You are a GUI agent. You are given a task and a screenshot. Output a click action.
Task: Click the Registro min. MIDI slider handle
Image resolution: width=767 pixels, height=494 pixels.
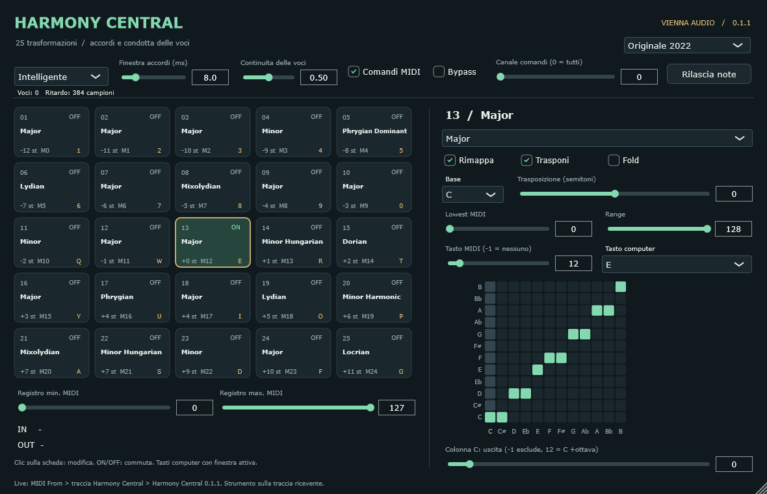pyautogui.click(x=22, y=408)
